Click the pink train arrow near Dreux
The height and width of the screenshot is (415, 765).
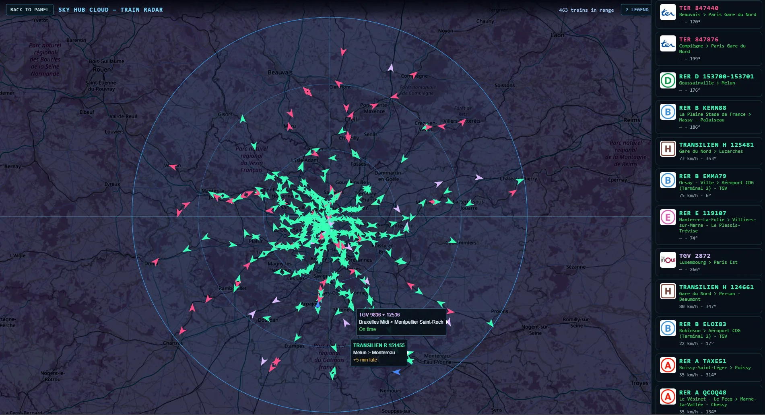click(155, 262)
